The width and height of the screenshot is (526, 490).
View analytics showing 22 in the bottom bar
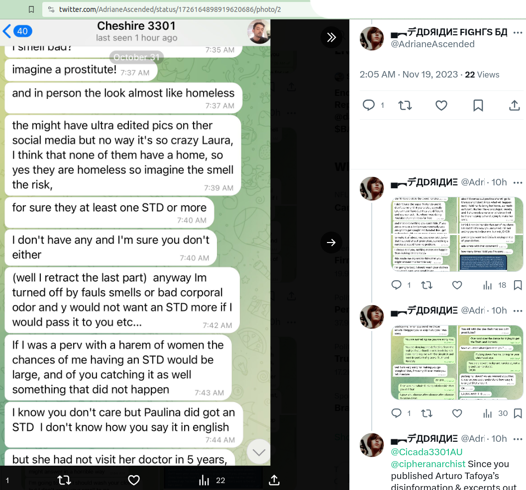click(x=211, y=480)
